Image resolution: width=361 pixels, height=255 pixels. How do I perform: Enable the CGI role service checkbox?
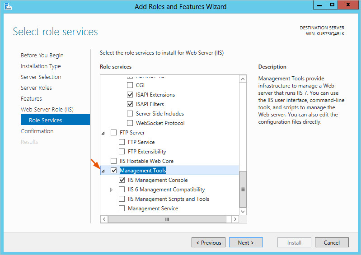click(130, 85)
